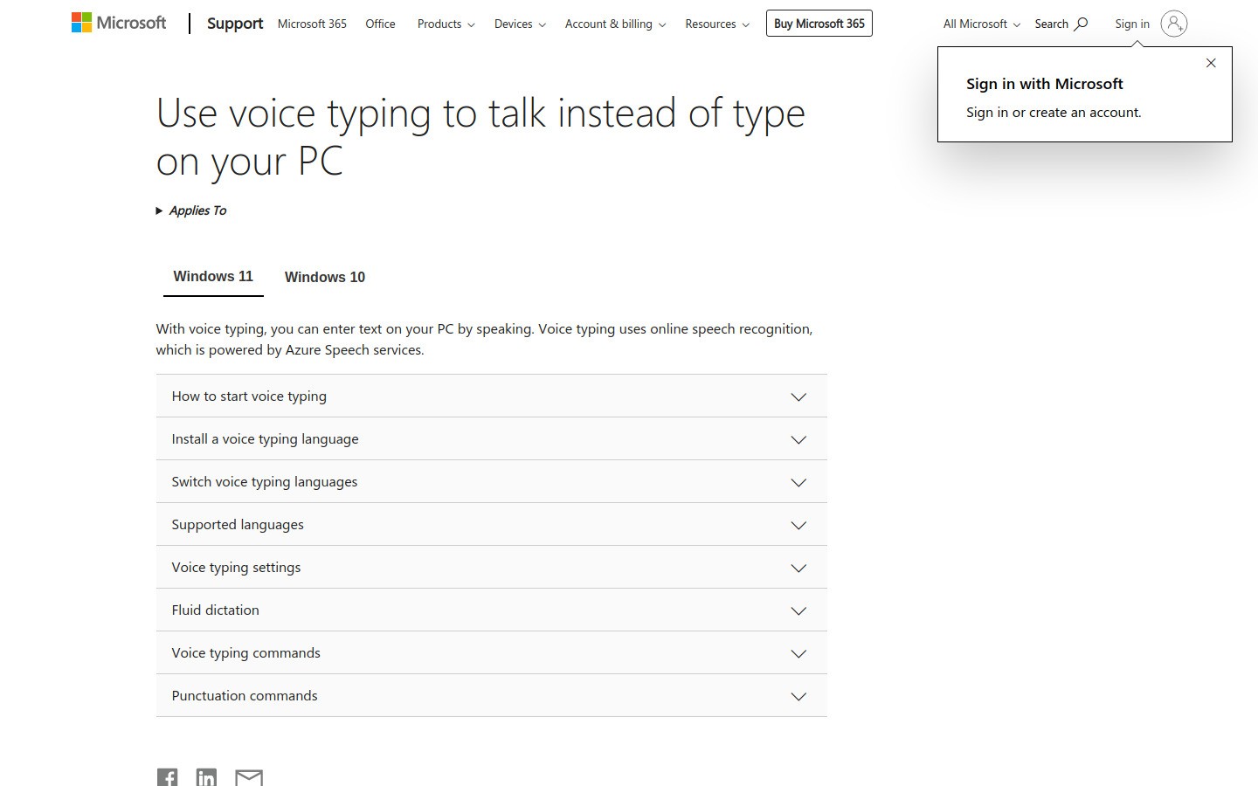This screenshot has height=786, width=1258.
Task: Open the Products dropdown menu
Action: 446,24
